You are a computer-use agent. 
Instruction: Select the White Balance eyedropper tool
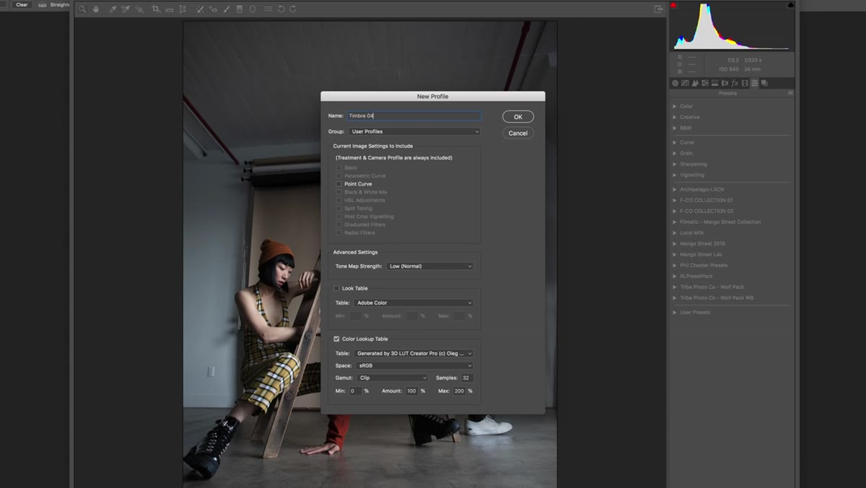113,9
